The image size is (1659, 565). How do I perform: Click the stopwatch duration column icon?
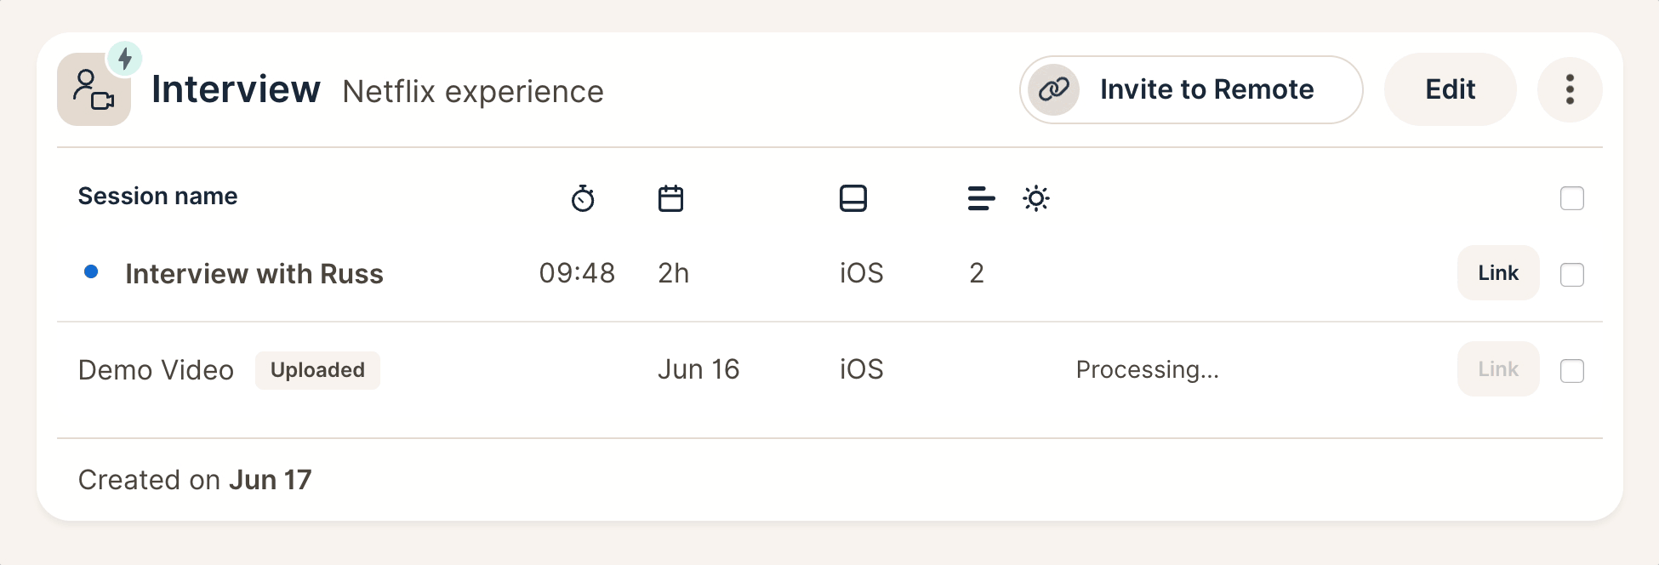coord(583,198)
